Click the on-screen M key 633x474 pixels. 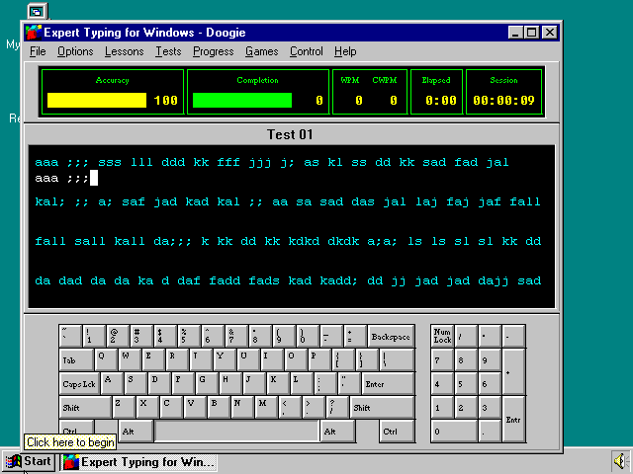[266, 408]
